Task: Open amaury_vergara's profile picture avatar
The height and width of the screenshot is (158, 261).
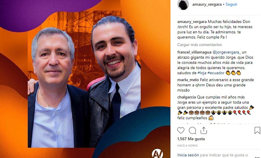Action: pyautogui.click(x=183, y=5)
